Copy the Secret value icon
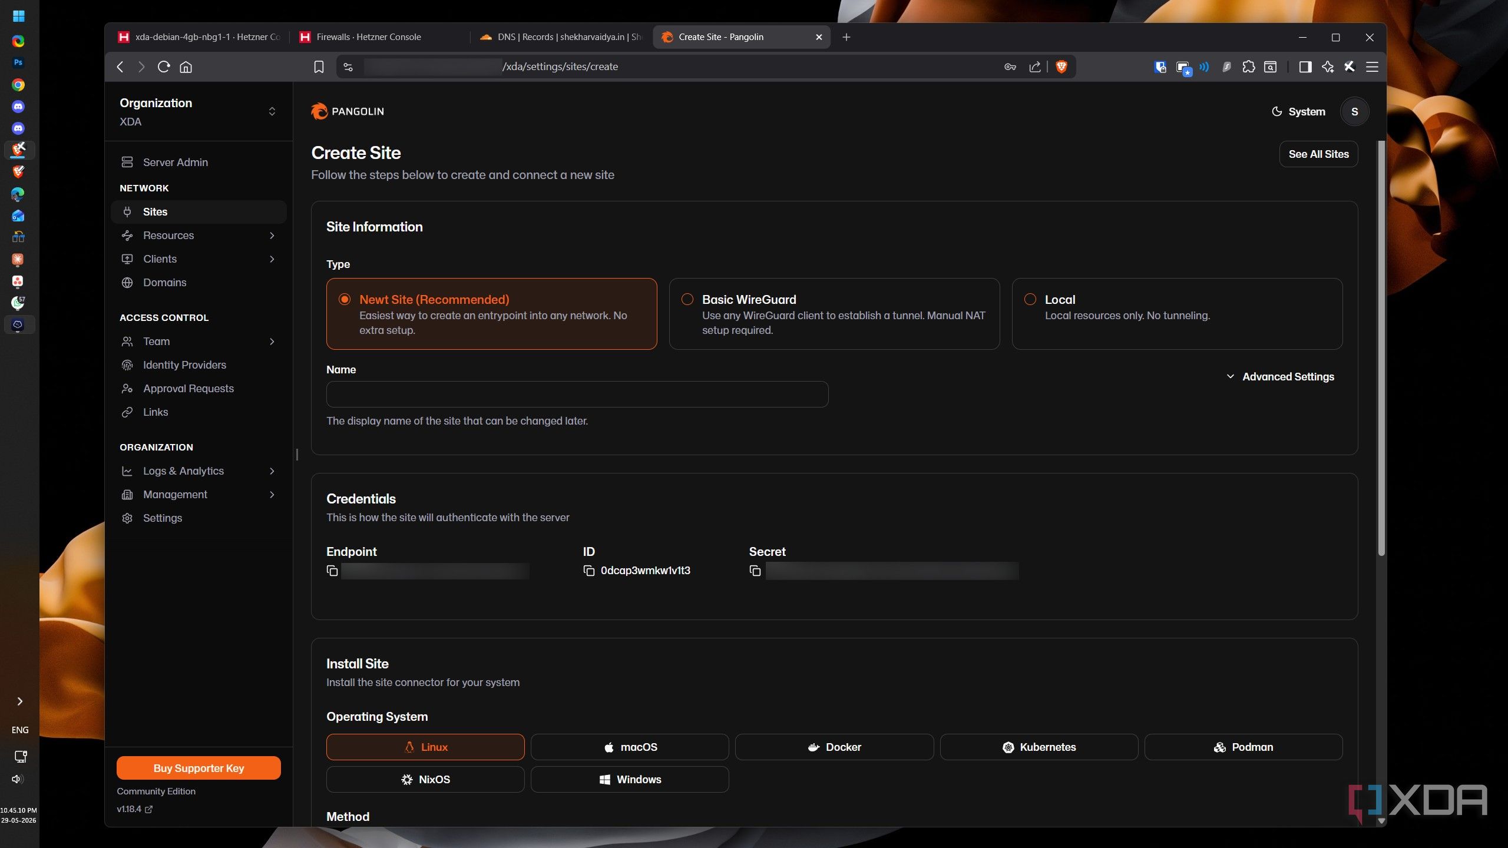The image size is (1508, 848). point(755,571)
